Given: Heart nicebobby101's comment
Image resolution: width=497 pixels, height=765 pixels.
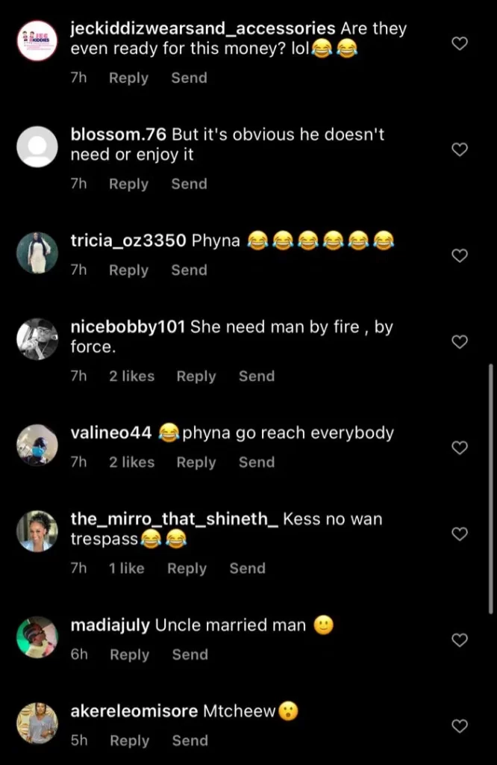Looking at the screenshot, I should [x=460, y=341].
